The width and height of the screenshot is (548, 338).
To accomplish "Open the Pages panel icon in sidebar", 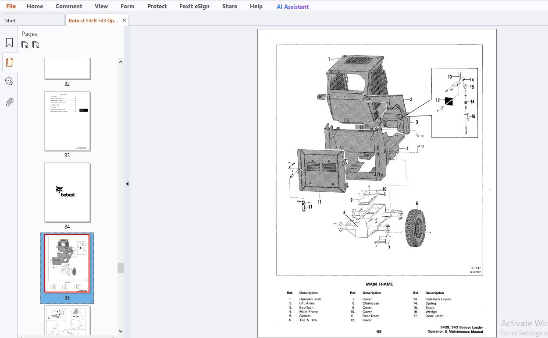I will (9, 62).
